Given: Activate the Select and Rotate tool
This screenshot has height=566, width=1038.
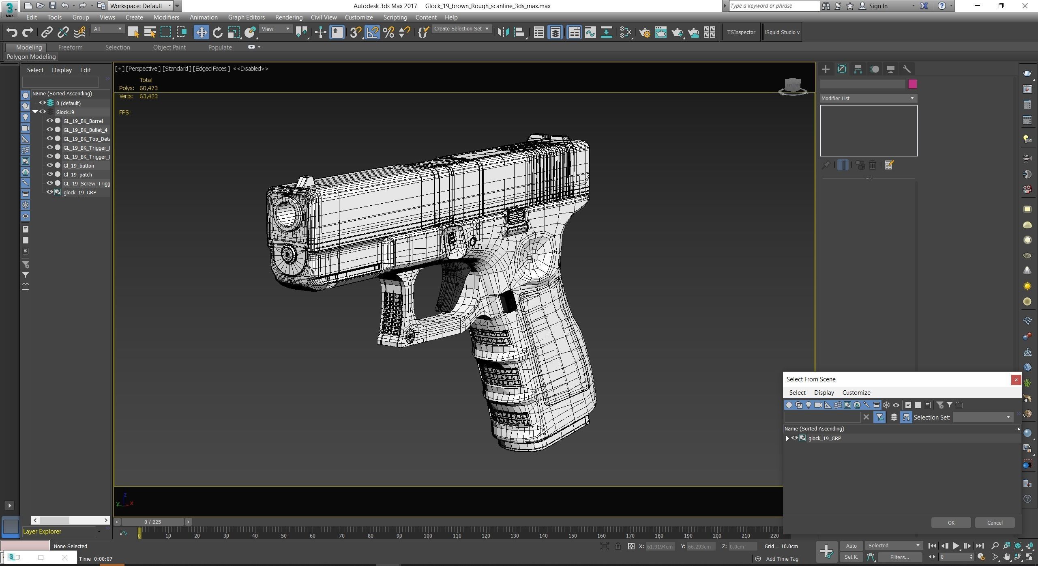Looking at the screenshot, I should (x=218, y=32).
